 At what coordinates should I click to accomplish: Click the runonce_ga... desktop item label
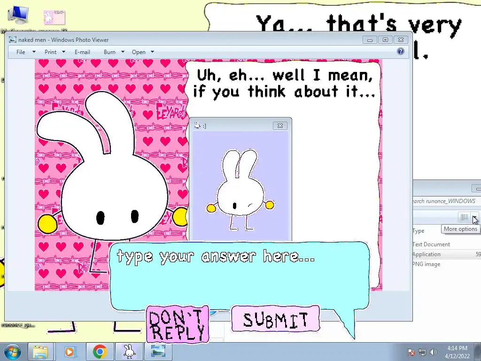click(x=18, y=325)
